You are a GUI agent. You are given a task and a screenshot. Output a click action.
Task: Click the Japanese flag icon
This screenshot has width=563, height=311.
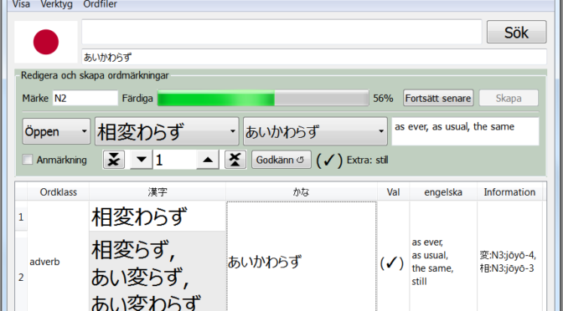tap(46, 42)
